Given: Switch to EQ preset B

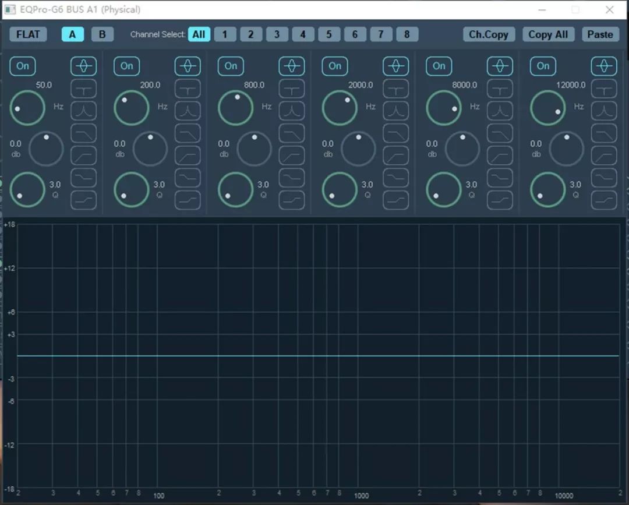Looking at the screenshot, I should point(103,34).
